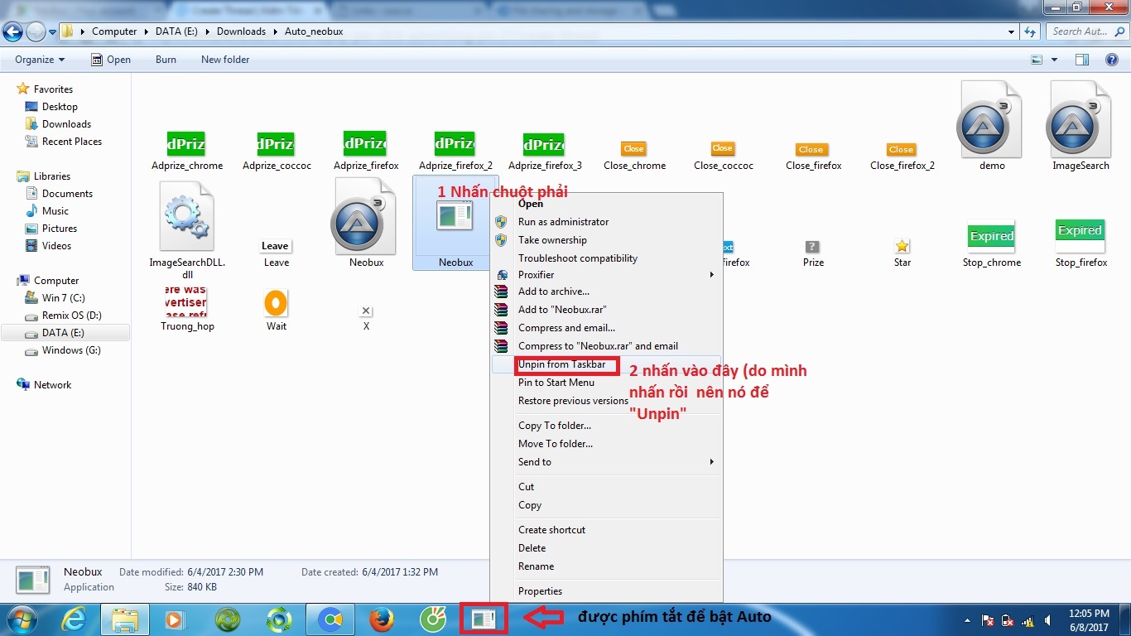Create a New folder from toolbar
This screenshot has width=1131, height=636.
click(225, 60)
